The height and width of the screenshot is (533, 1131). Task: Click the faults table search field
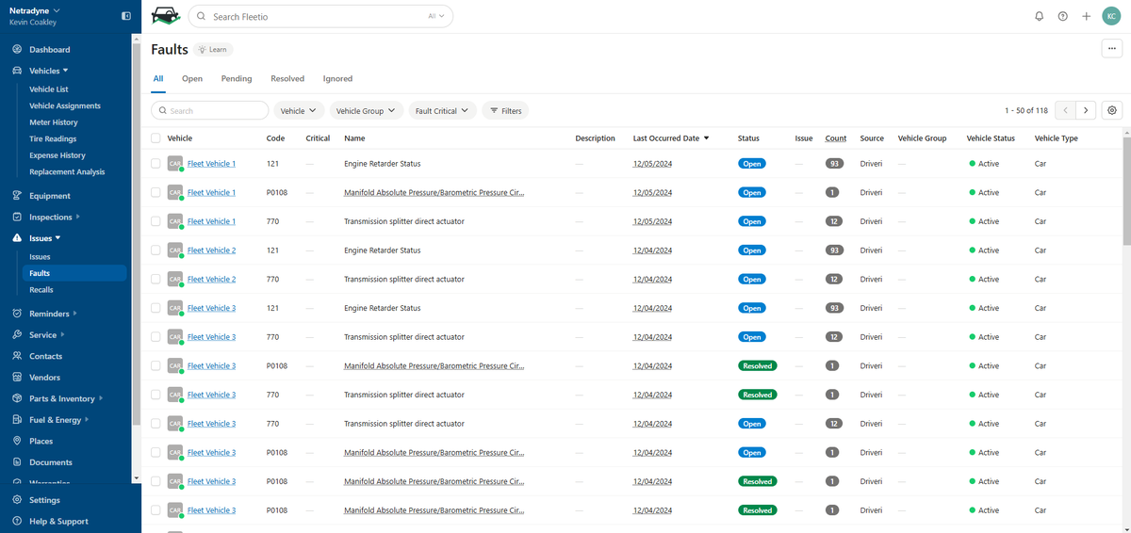(x=210, y=110)
